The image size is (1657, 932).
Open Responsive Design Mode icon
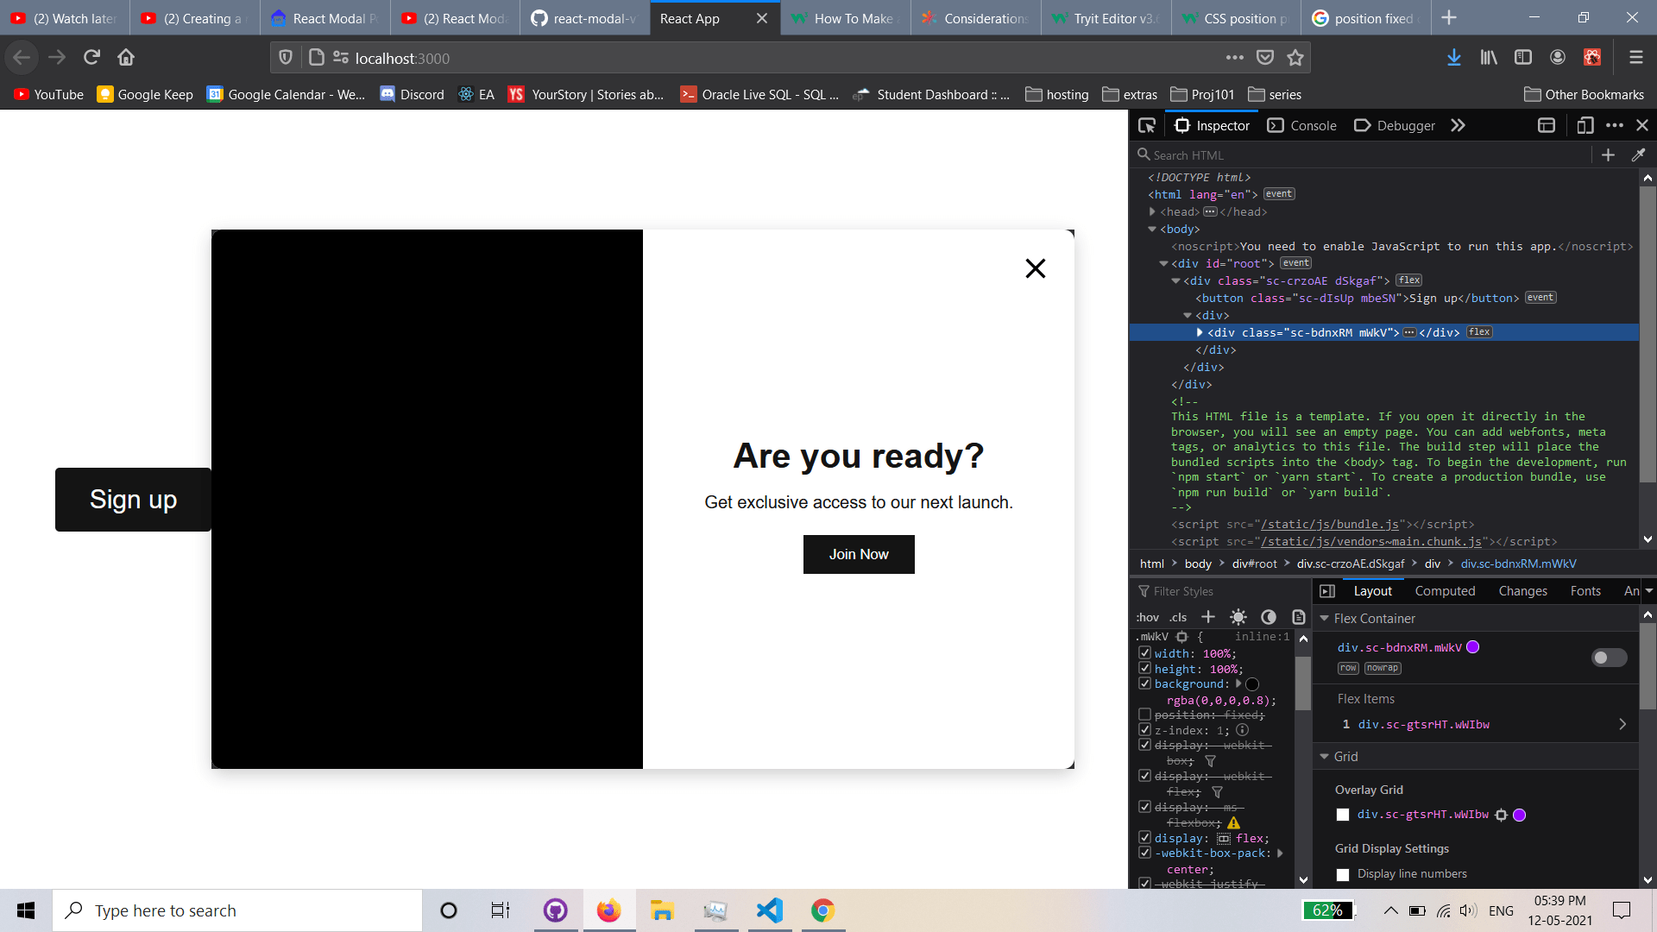[x=1585, y=126]
